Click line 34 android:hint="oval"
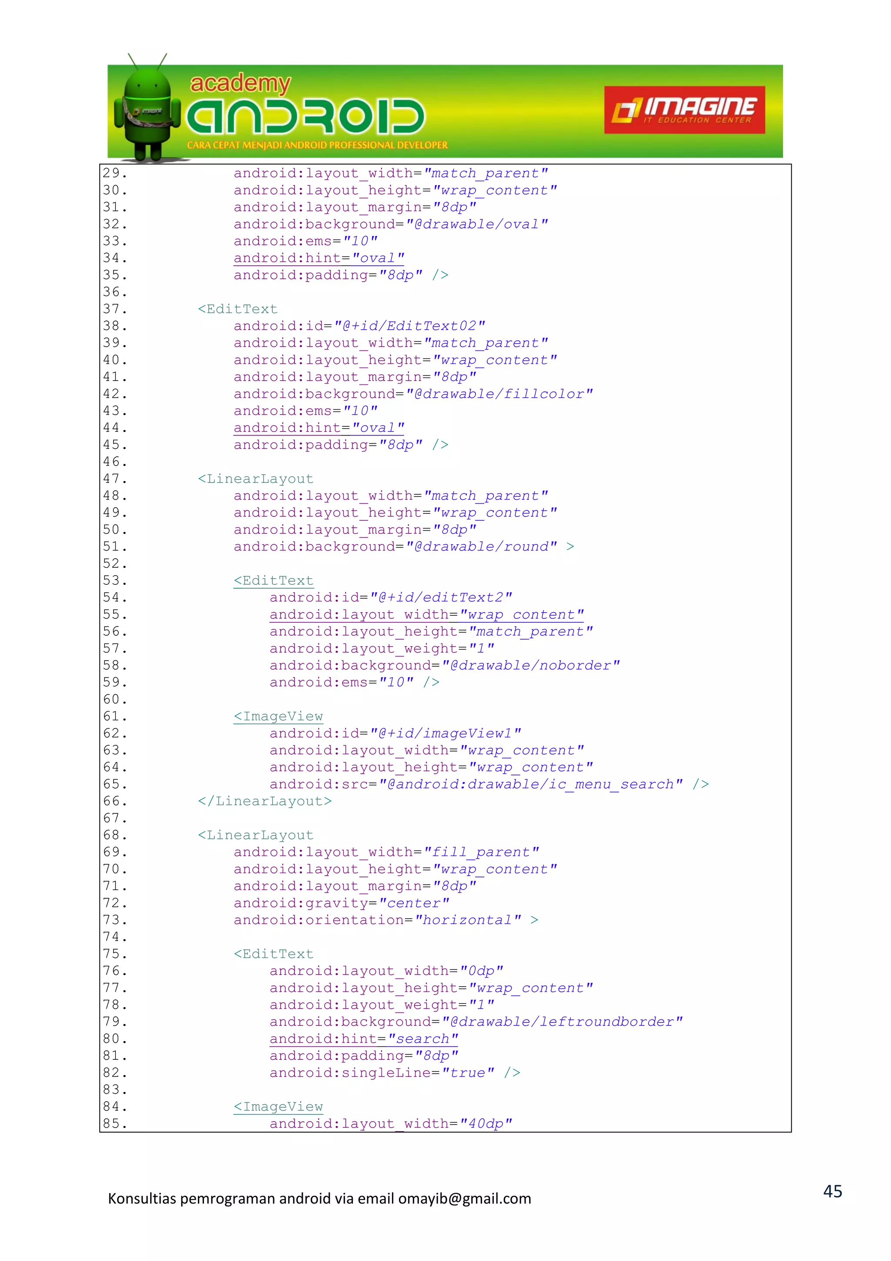Viewport: 891px width, 1261px height. (319, 258)
